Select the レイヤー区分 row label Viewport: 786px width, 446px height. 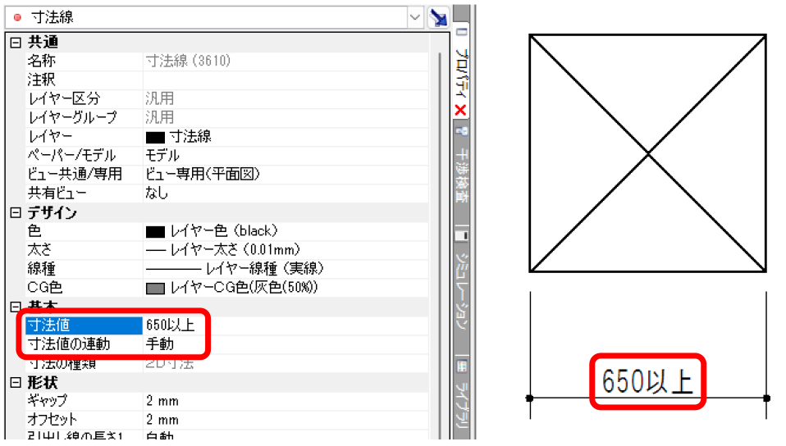point(64,98)
